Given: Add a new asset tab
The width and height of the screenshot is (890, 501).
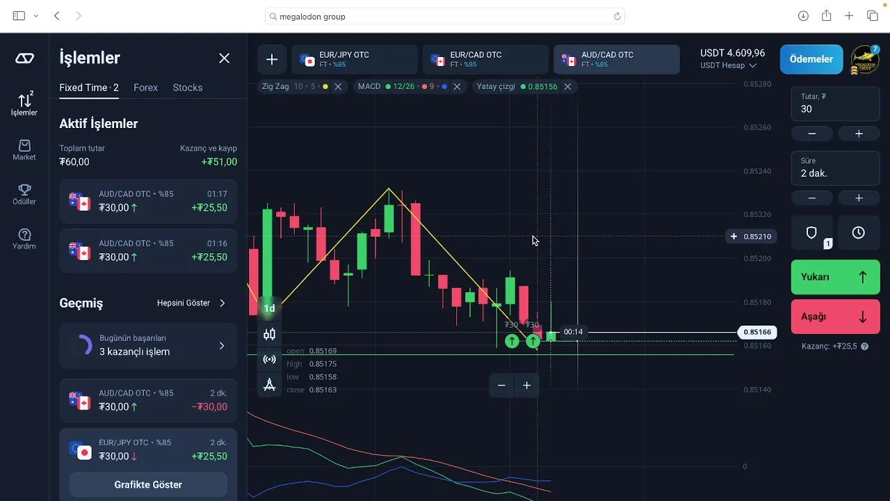Looking at the screenshot, I should [x=272, y=60].
